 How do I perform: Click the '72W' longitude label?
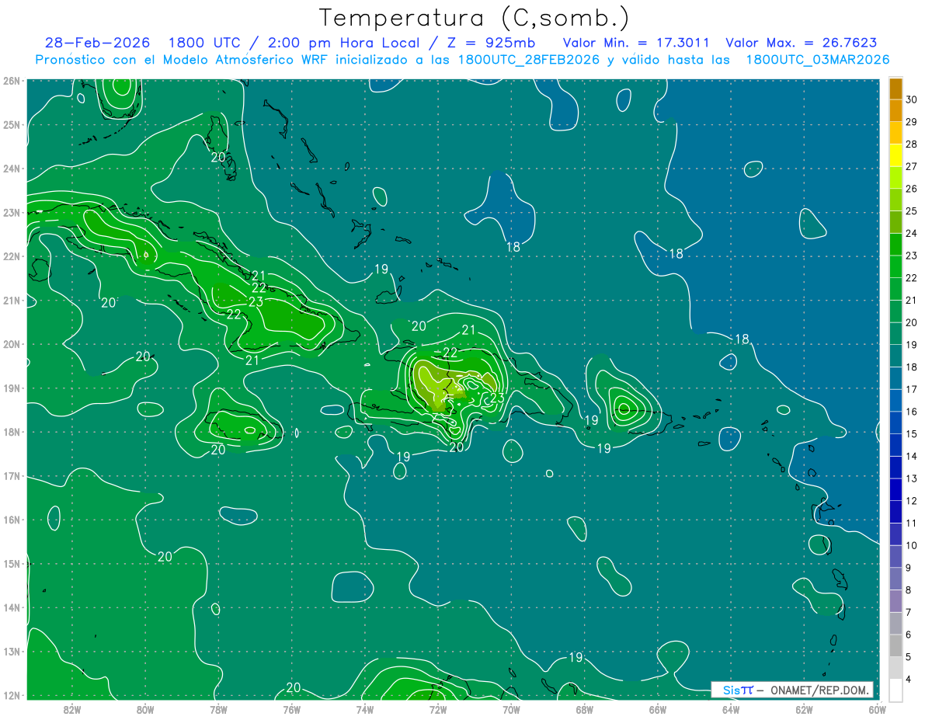[438, 709]
